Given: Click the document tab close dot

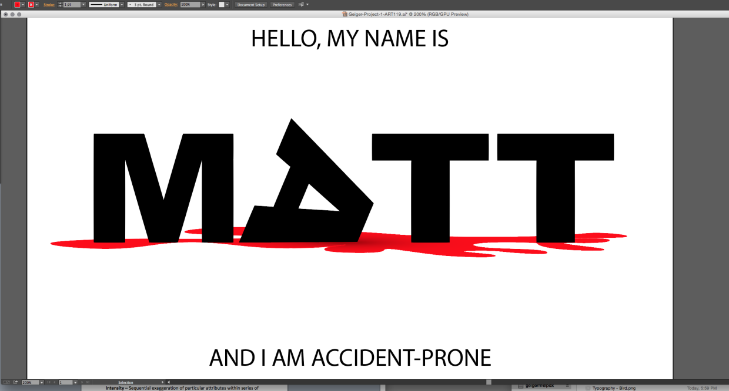Looking at the screenshot, I should pyautogui.click(x=6, y=14).
